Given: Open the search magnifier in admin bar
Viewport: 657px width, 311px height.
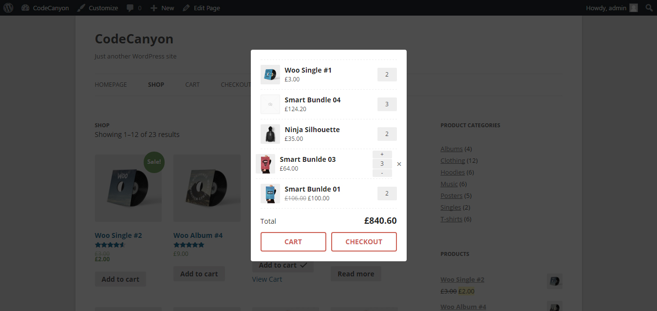Looking at the screenshot, I should [x=649, y=8].
